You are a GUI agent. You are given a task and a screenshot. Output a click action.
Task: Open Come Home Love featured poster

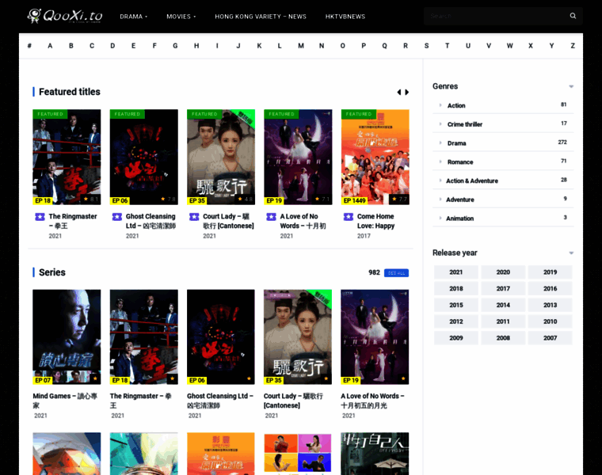pos(375,157)
